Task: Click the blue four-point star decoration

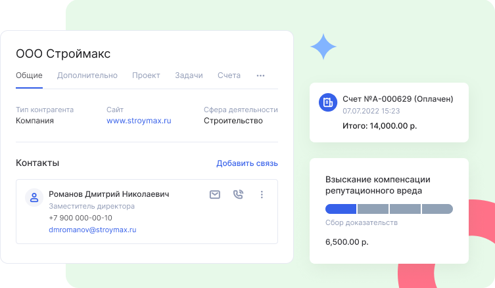Action: click(x=323, y=47)
